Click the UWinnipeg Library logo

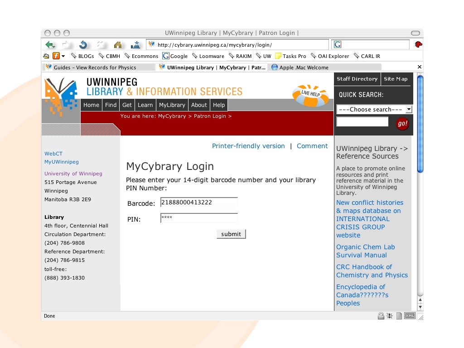61,96
